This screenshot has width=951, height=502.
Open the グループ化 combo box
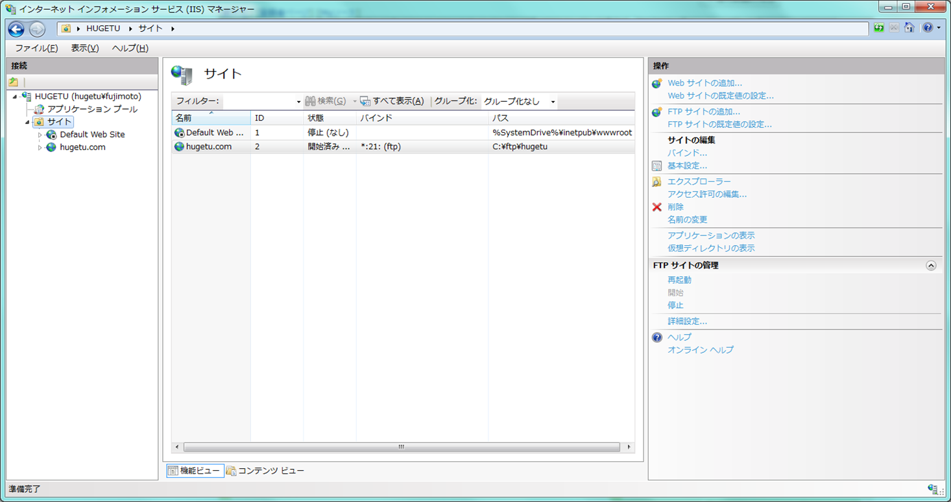(x=519, y=101)
